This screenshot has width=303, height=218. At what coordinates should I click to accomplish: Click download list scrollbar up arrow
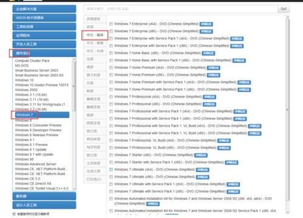click(x=288, y=17)
